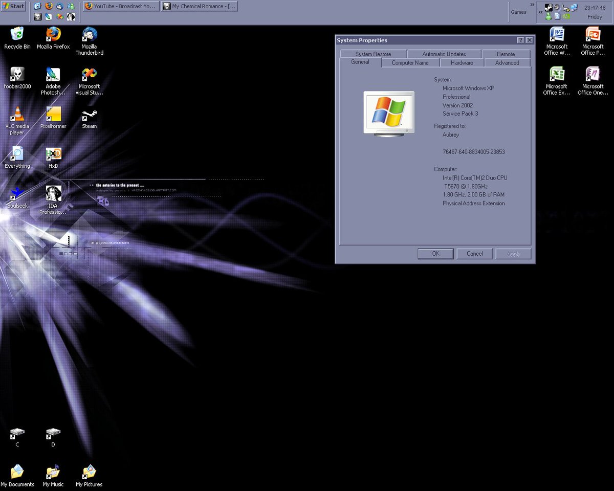Select the Microsoft Office Word desktop shortcut
Screen dimensions: 614x491
click(557, 42)
